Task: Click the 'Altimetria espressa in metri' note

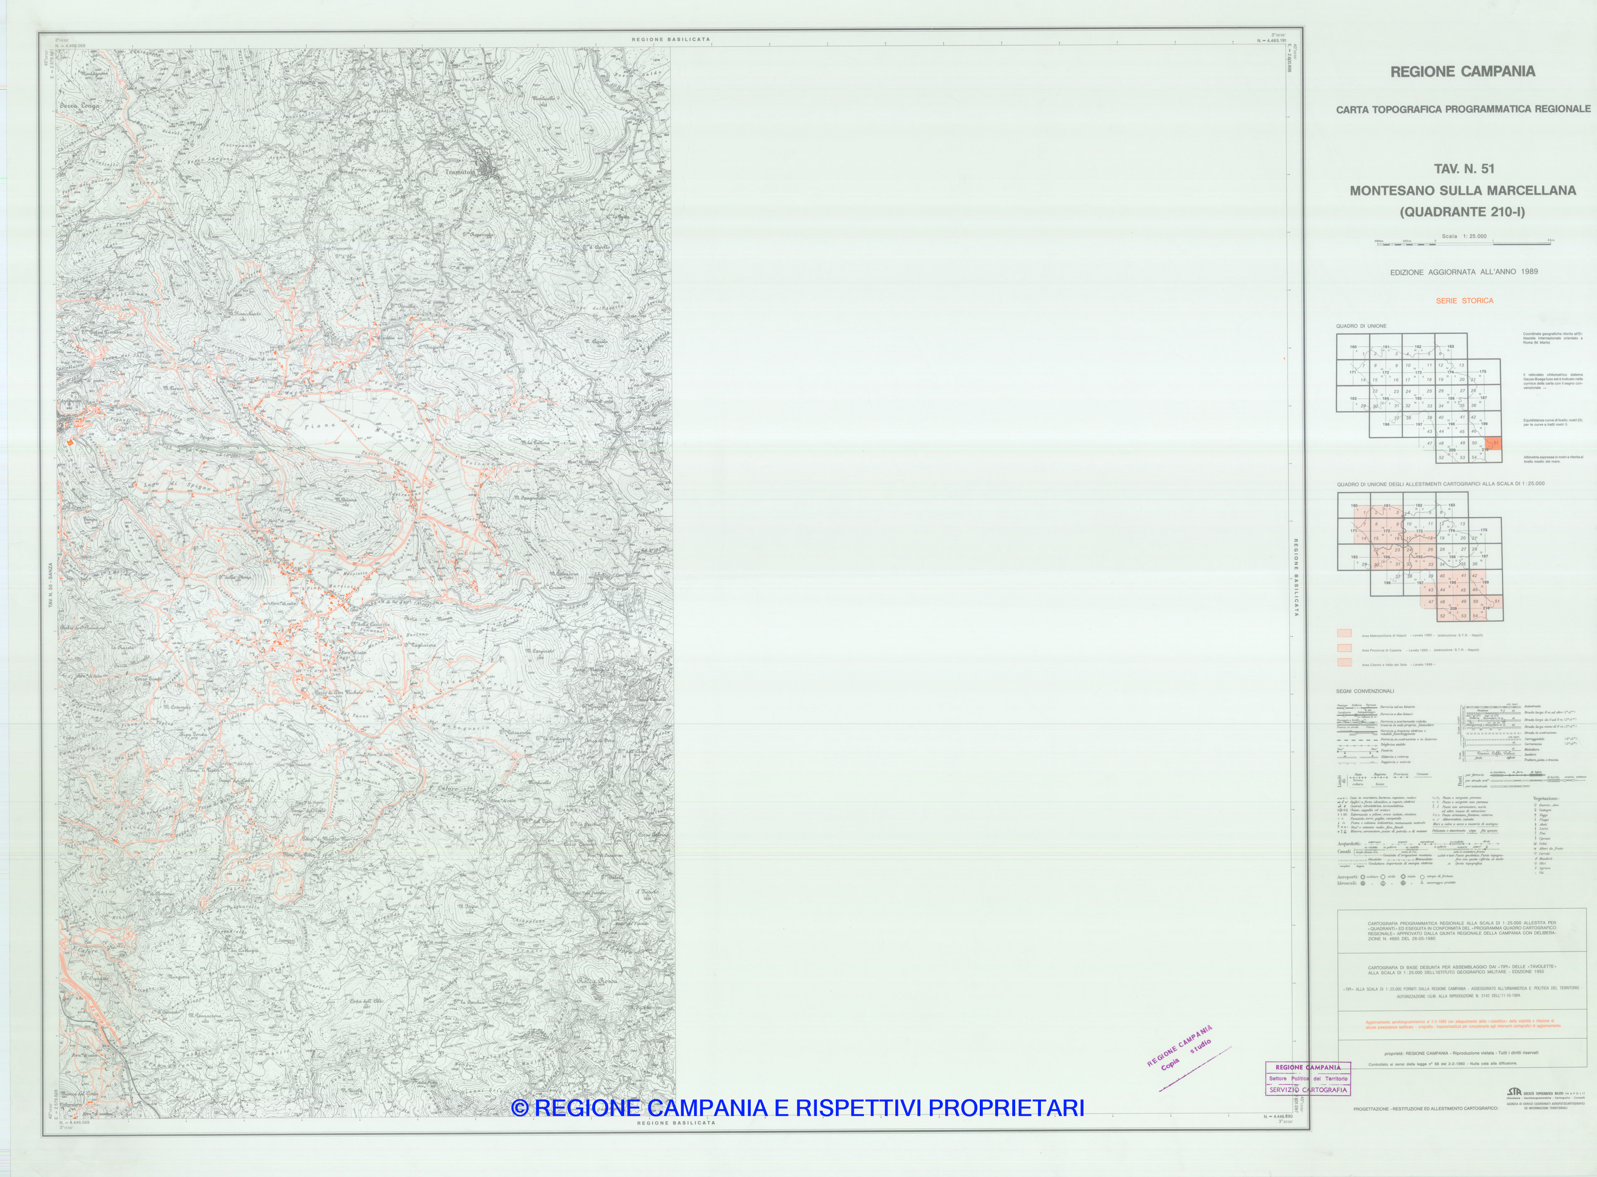Action: tap(1553, 459)
